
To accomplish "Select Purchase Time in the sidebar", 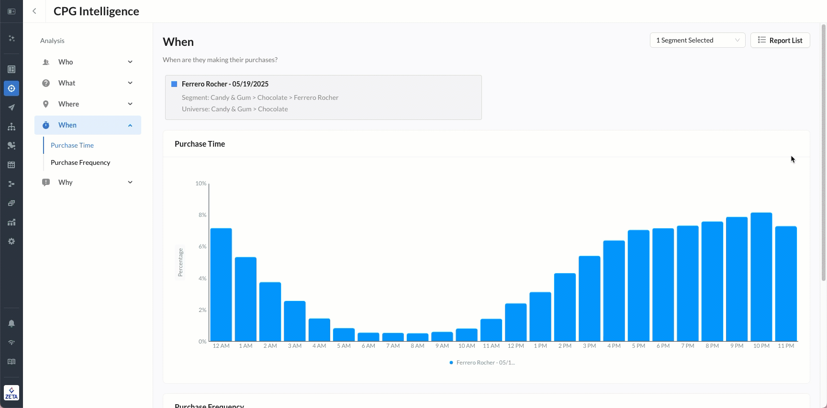I will point(72,145).
